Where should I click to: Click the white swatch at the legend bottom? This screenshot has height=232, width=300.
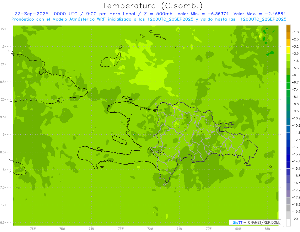point(288,222)
